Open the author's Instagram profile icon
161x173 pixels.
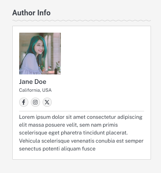(35, 102)
